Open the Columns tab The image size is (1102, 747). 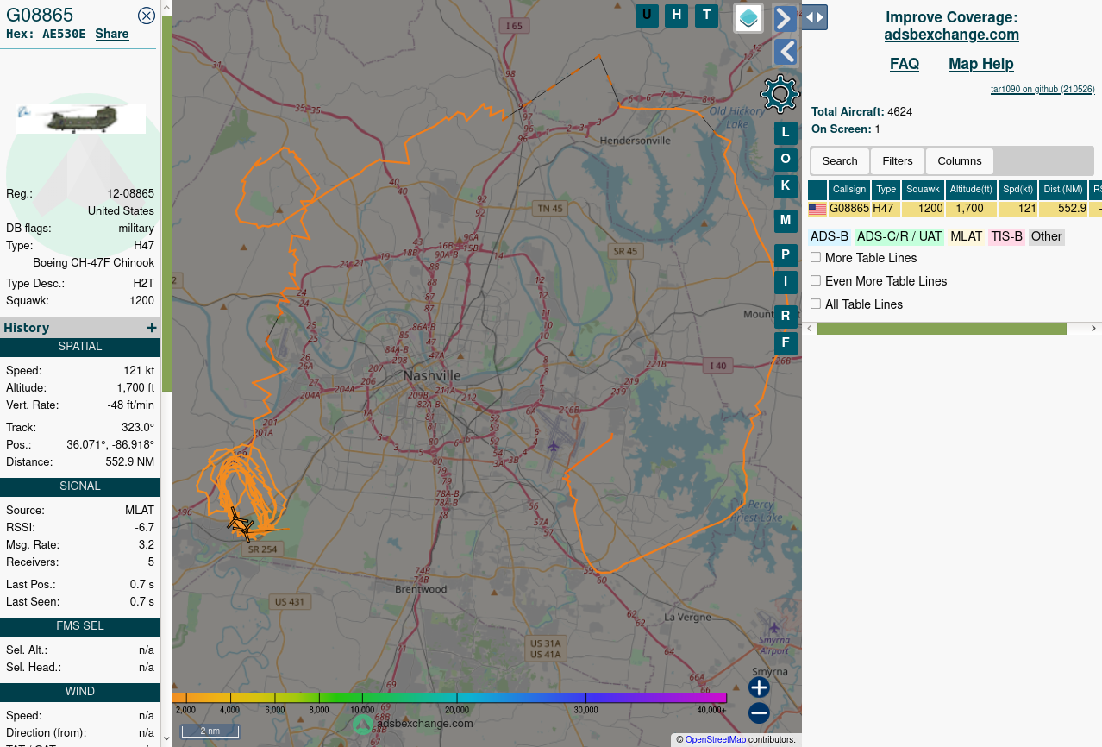pyautogui.click(x=960, y=161)
